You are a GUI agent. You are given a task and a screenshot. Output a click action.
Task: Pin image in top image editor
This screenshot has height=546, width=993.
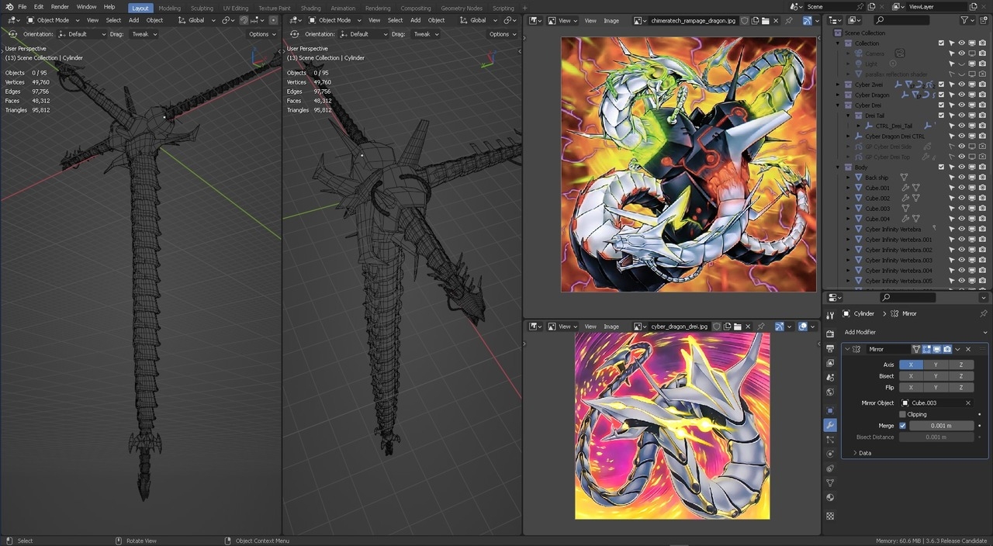point(788,21)
